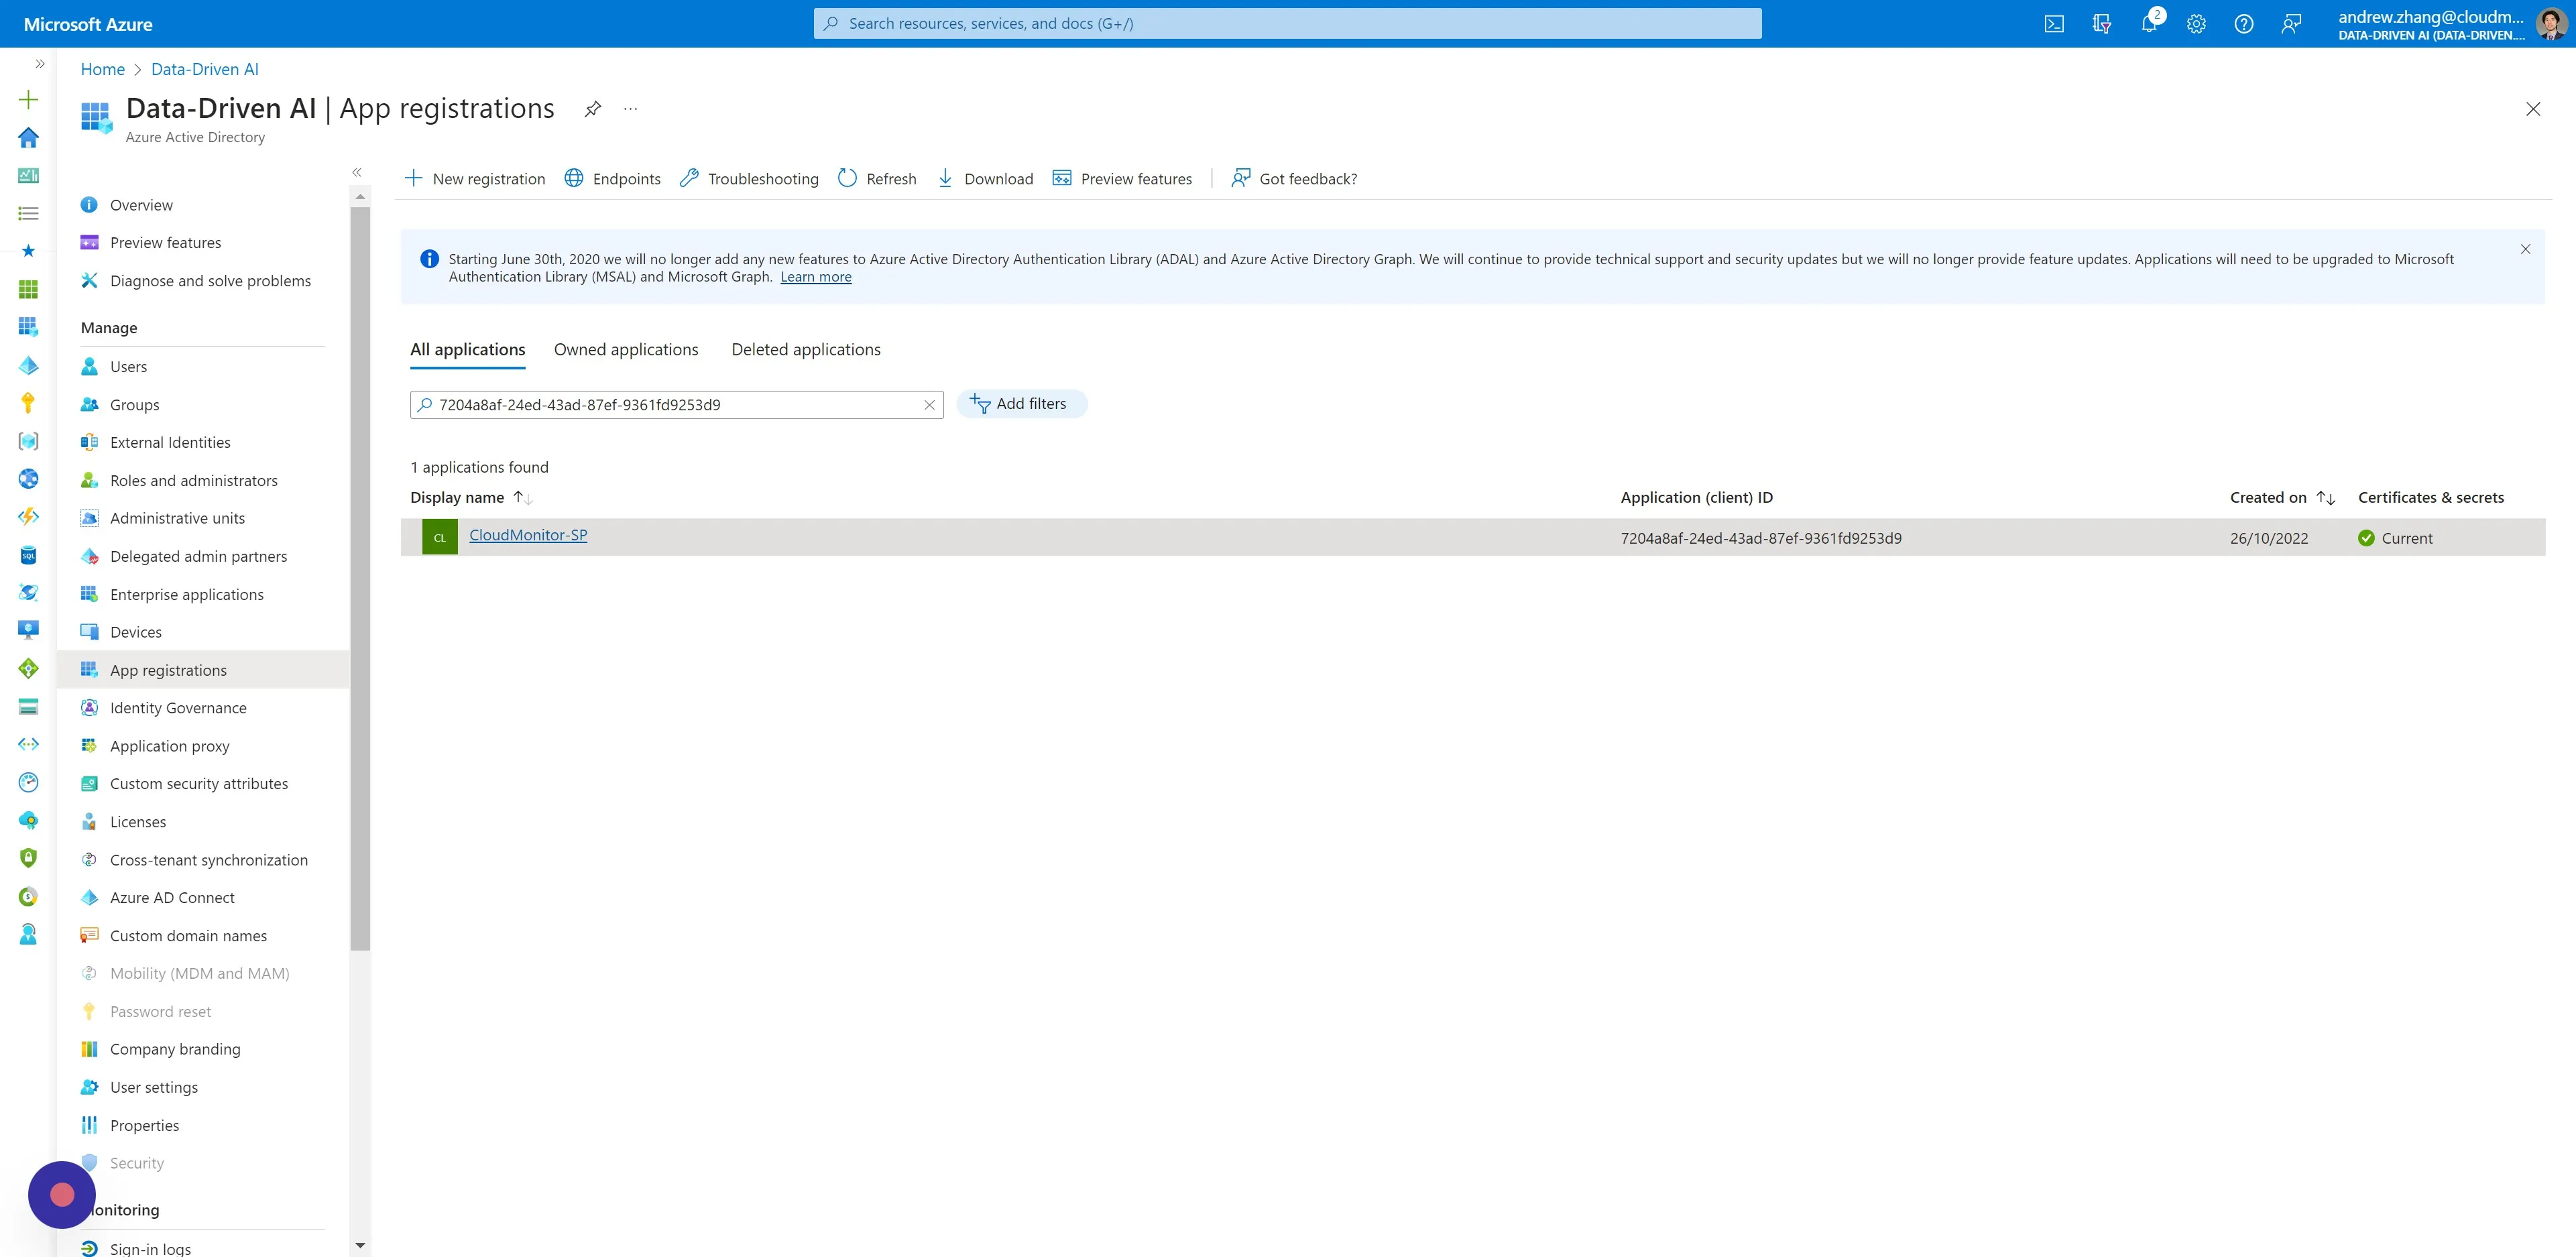Go to Home breadcrumb
Screen dimensions: 2576x1257
pyautogui.click(x=103, y=69)
